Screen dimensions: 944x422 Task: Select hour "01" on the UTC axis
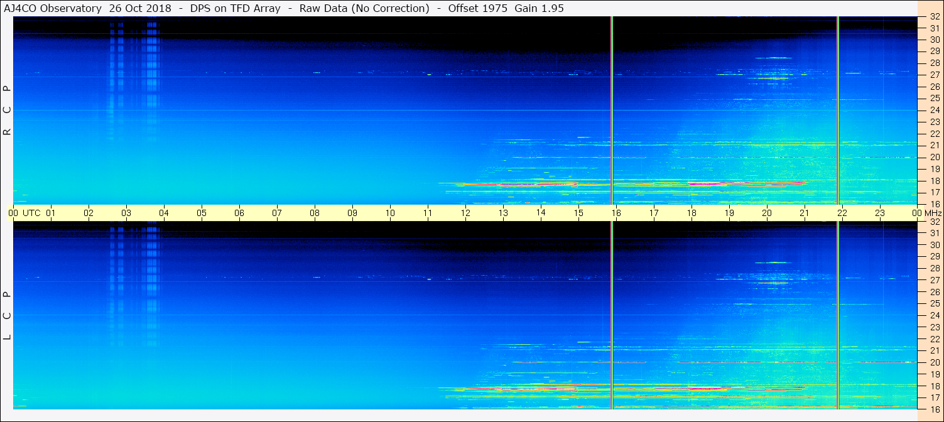pyautogui.click(x=51, y=213)
